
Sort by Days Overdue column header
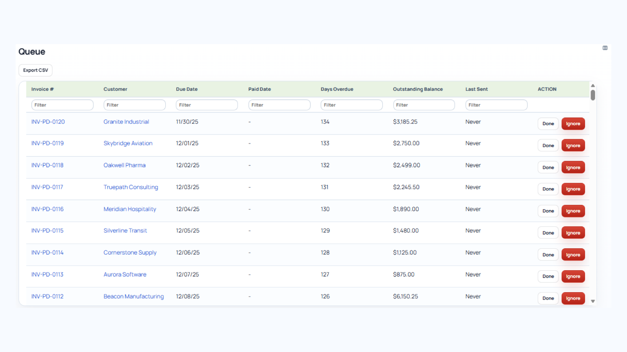pyautogui.click(x=337, y=89)
